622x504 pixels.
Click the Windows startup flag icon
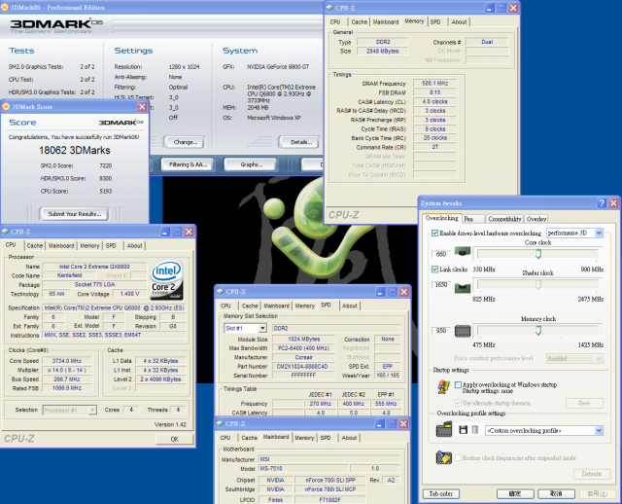[443, 386]
